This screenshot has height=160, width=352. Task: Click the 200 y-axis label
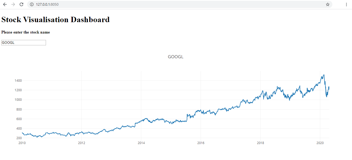(x=19, y=138)
